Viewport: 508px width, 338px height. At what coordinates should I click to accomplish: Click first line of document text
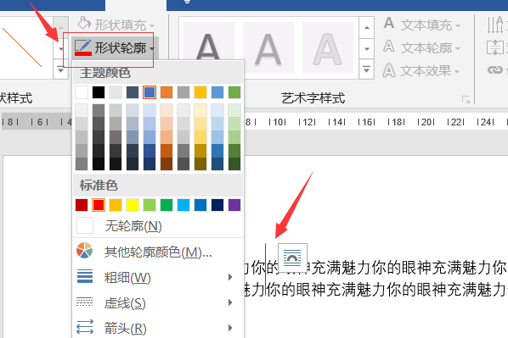tap(375, 268)
